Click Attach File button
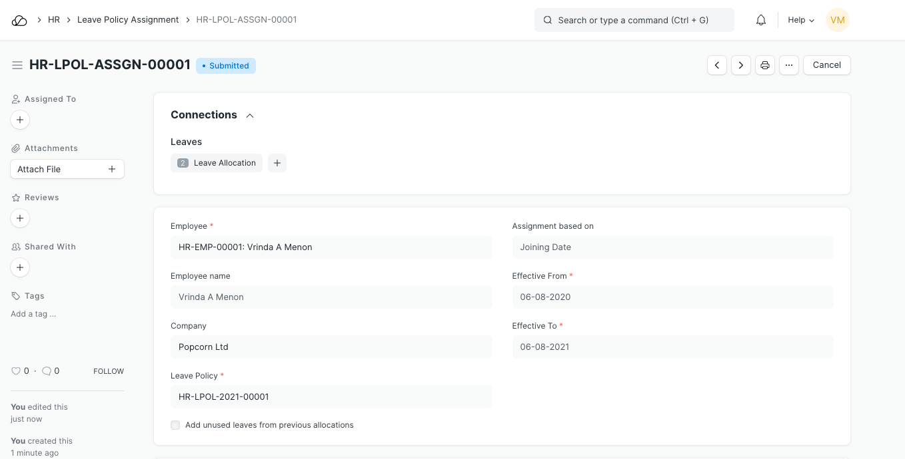This screenshot has height=459, width=905. [x=67, y=169]
